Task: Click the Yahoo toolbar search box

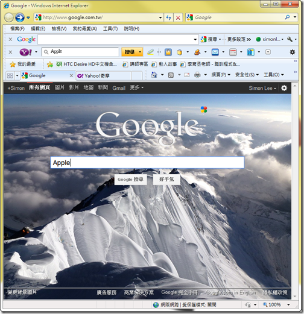Action: coord(80,52)
